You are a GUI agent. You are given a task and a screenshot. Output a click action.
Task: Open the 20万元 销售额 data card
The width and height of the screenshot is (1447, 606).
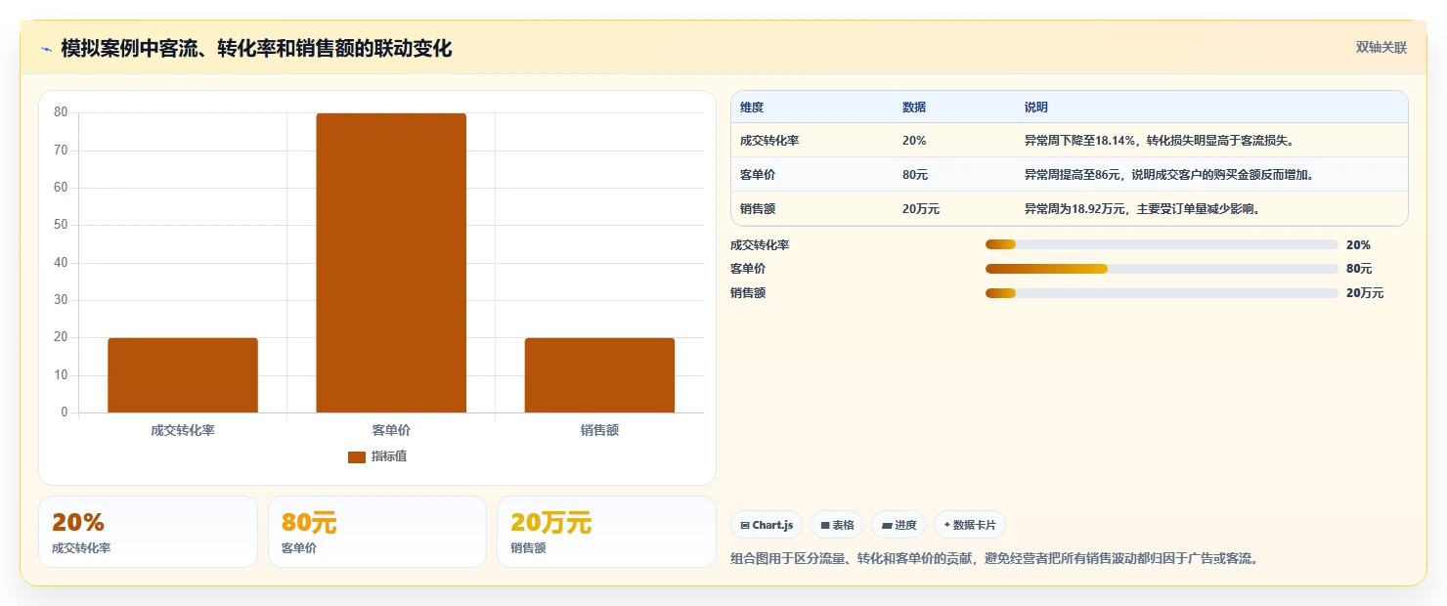(x=606, y=532)
